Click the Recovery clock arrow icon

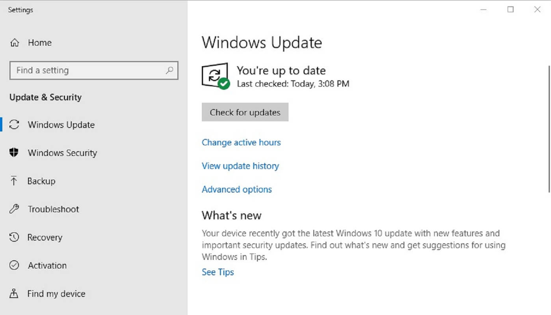coord(14,237)
